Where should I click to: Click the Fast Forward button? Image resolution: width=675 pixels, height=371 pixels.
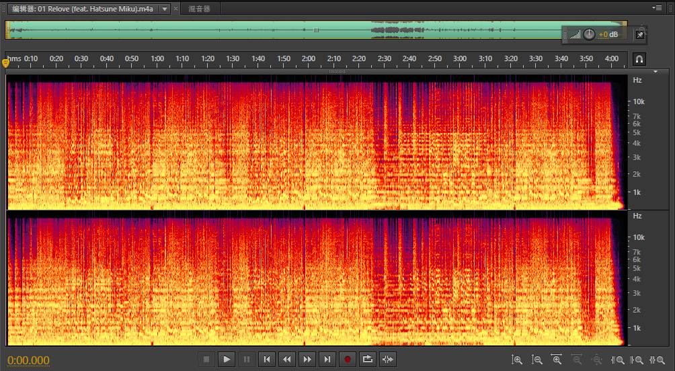tap(307, 360)
